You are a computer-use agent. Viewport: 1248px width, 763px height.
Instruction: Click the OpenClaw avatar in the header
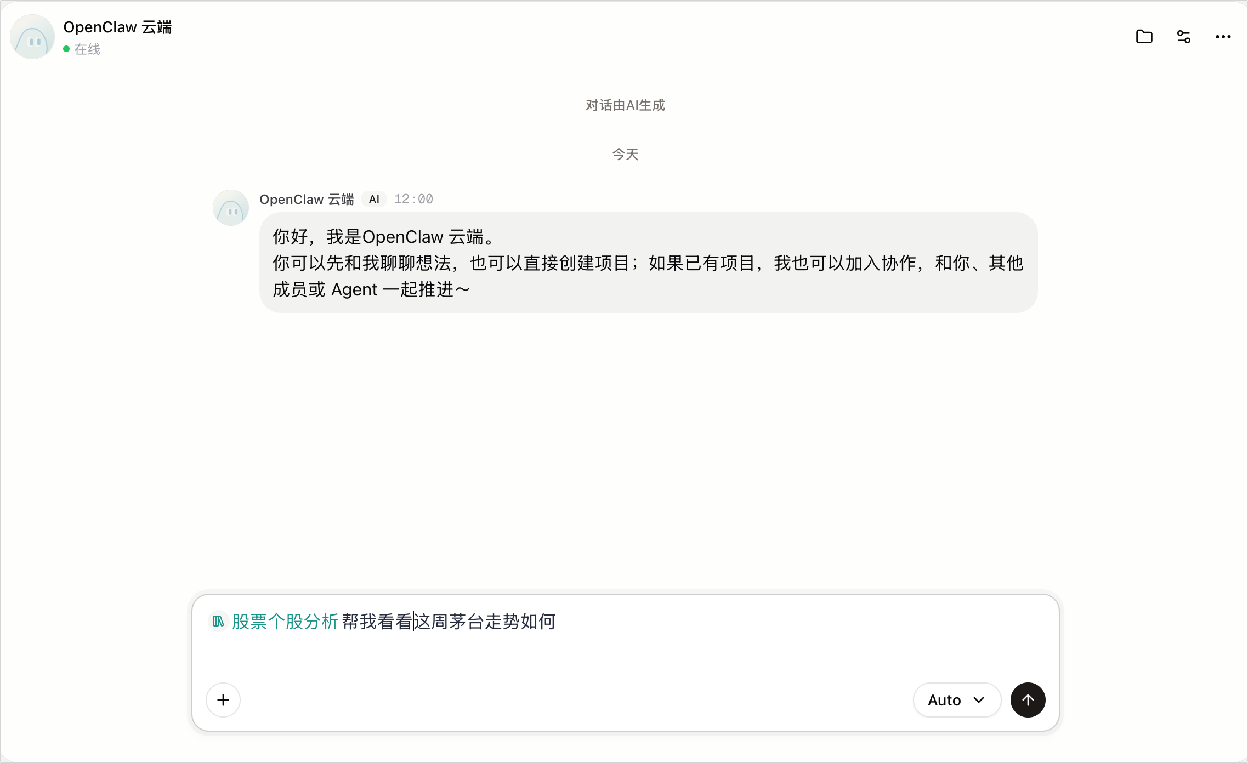32,37
